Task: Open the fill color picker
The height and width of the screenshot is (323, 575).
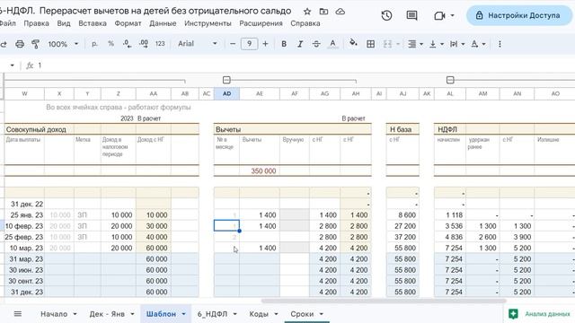Action: tap(353, 43)
